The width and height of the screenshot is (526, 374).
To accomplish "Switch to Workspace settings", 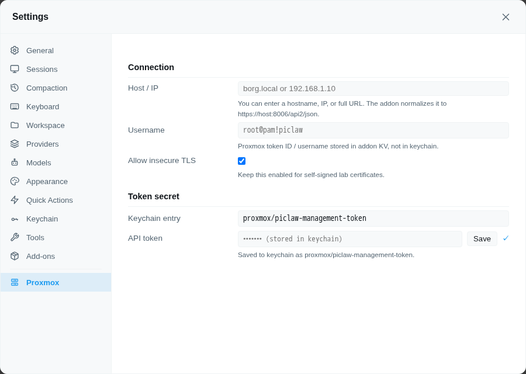I will click(x=56, y=125).
